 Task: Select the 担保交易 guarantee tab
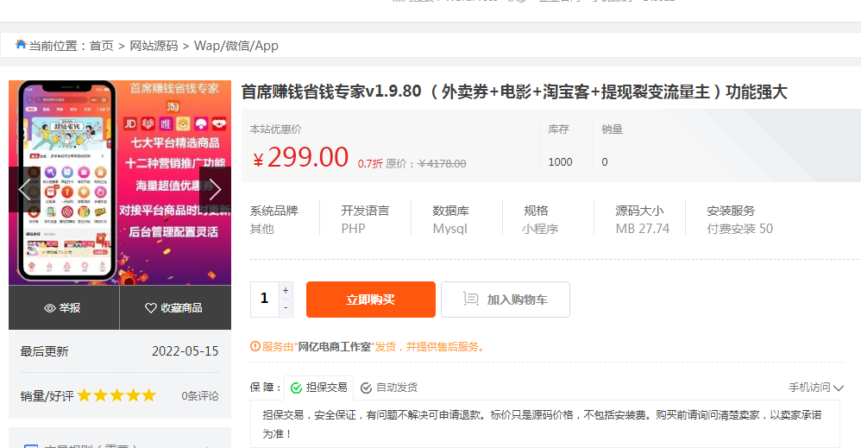pyautogui.click(x=318, y=388)
